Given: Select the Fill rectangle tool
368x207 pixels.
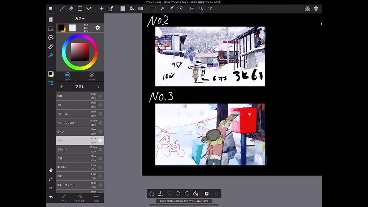Looking at the screenshot, I should point(123,9).
